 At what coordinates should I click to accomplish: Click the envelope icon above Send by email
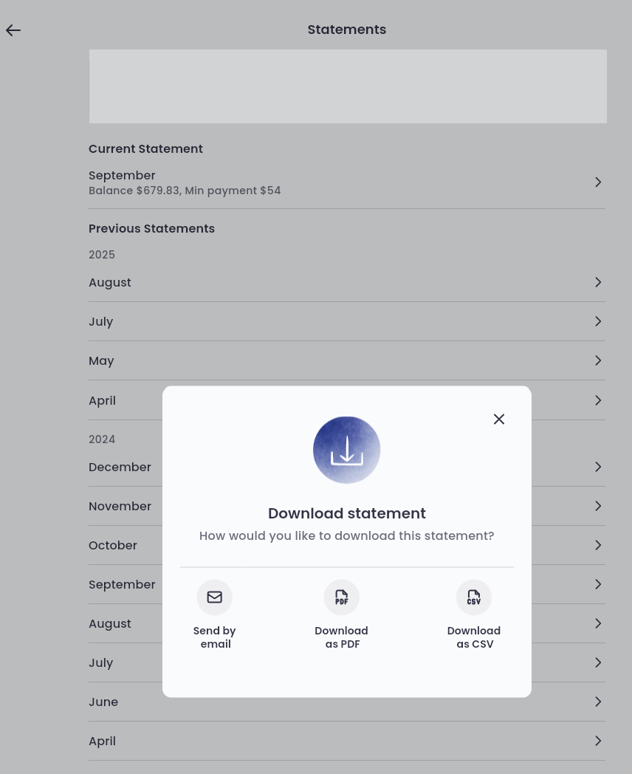point(214,597)
